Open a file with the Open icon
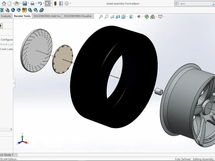 [x=17, y=3]
